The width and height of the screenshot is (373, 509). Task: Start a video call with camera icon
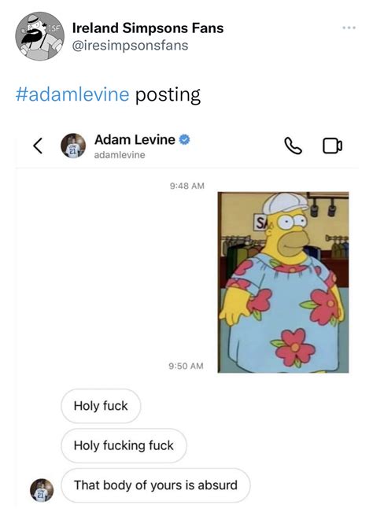click(332, 146)
